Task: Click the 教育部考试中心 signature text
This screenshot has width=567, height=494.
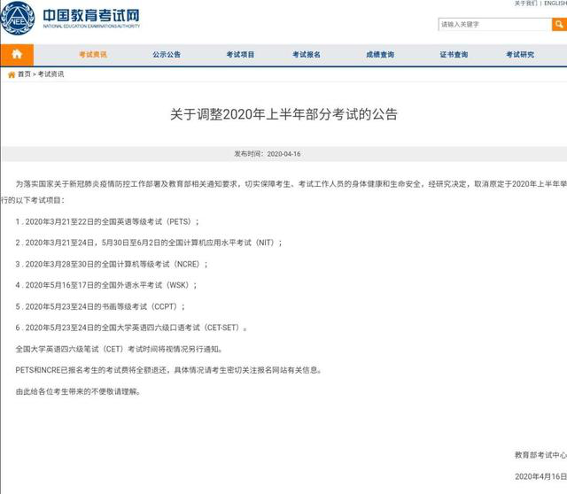Action: [x=540, y=455]
